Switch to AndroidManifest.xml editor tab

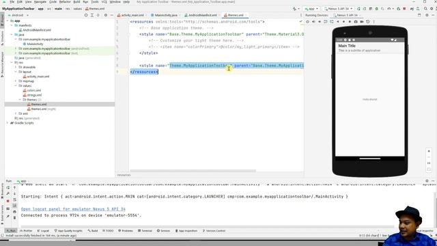[x=201, y=15]
